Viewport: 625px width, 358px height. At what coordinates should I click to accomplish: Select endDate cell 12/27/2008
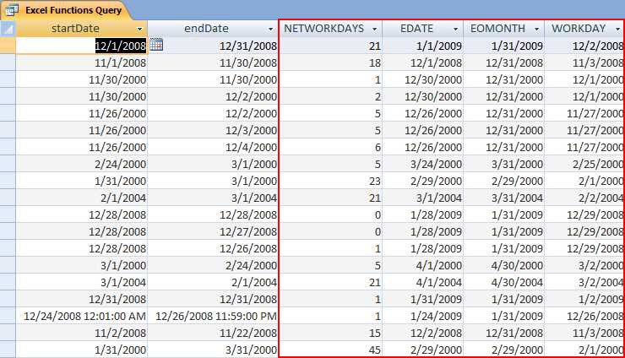[213, 231]
